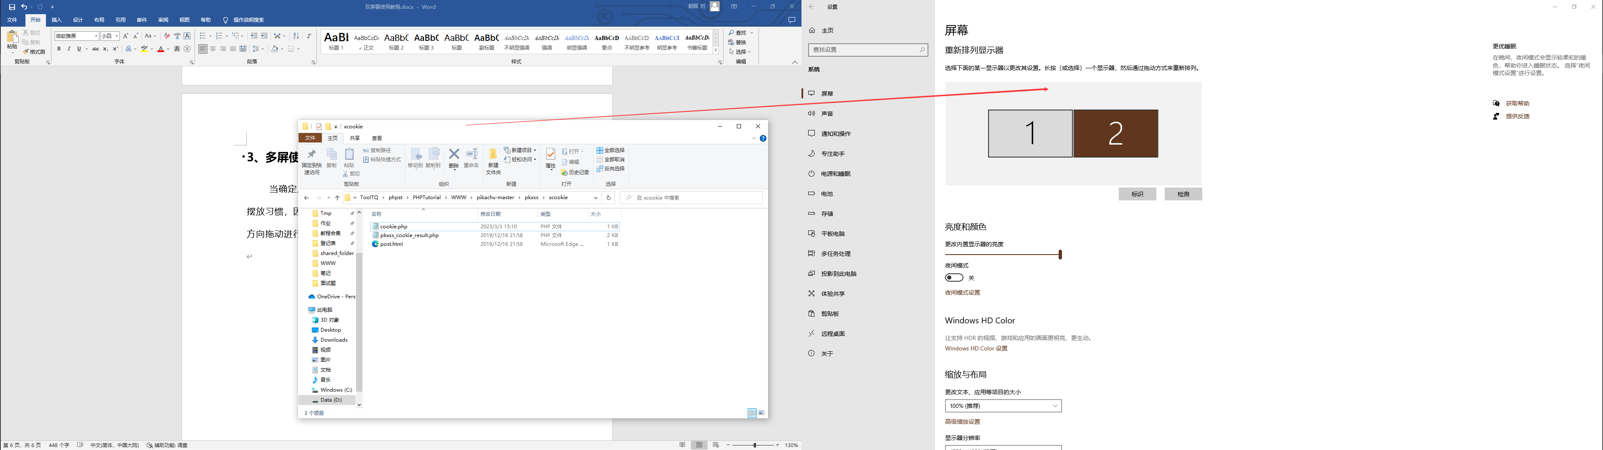Open the 查看 tab in Explorer

(x=377, y=138)
